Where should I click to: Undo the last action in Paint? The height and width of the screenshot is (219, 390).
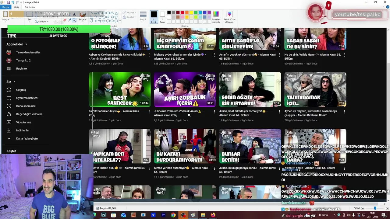pos(12,2)
